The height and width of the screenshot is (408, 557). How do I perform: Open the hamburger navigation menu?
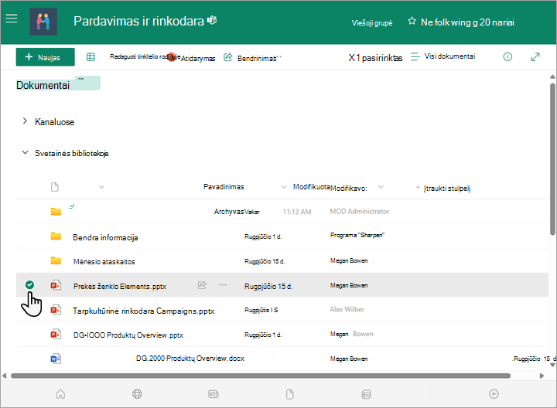(12, 19)
